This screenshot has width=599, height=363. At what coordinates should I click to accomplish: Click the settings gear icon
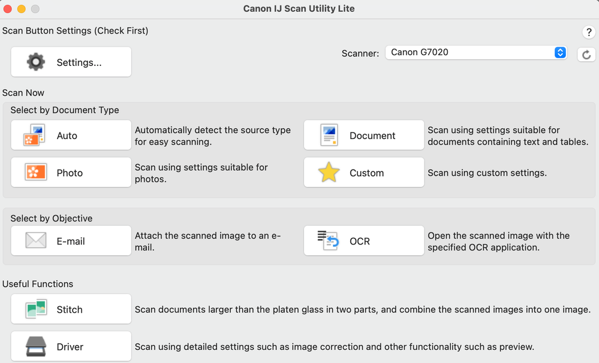tap(34, 62)
